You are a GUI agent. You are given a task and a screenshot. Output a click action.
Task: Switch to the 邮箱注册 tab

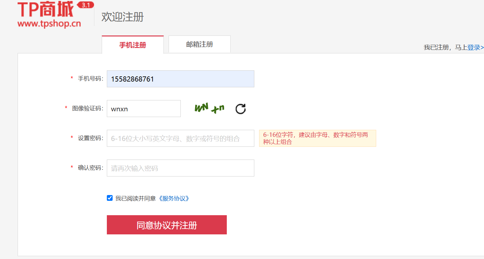pyautogui.click(x=199, y=44)
